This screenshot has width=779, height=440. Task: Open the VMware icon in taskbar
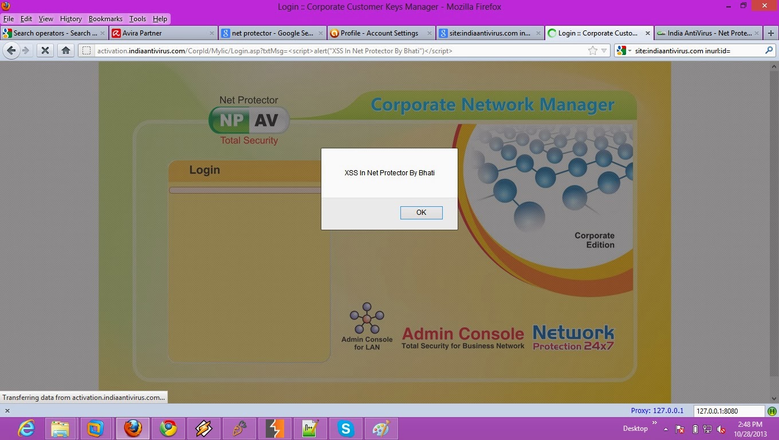pos(96,429)
